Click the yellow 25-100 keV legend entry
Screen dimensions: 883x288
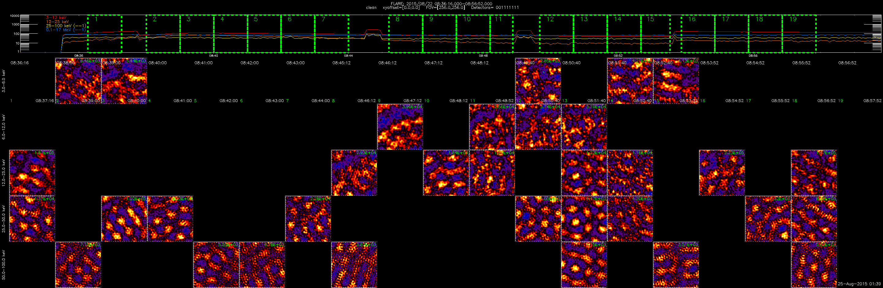pyautogui.click(x=66, y=26)
